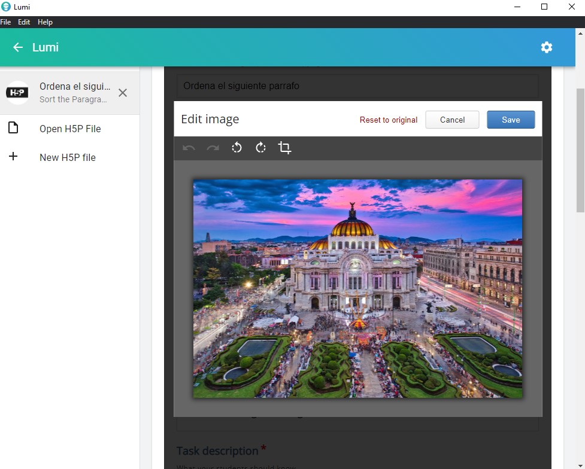Open the File menu
The image size is (585, 469).
tap(6, 22)
